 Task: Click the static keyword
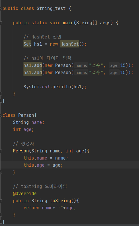tap(39, 23)
